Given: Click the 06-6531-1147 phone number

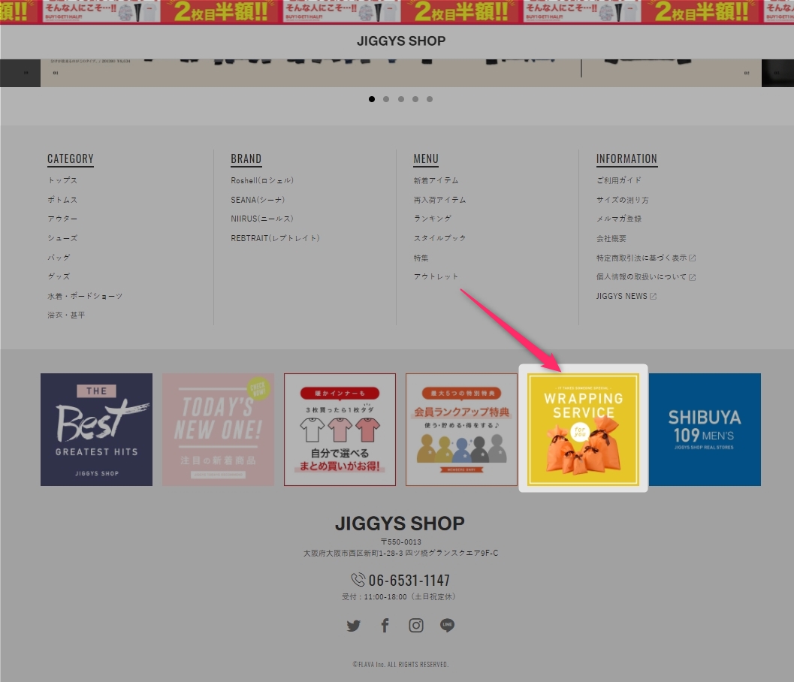Looking at the screenshot, I should click(x=409, y=581).
